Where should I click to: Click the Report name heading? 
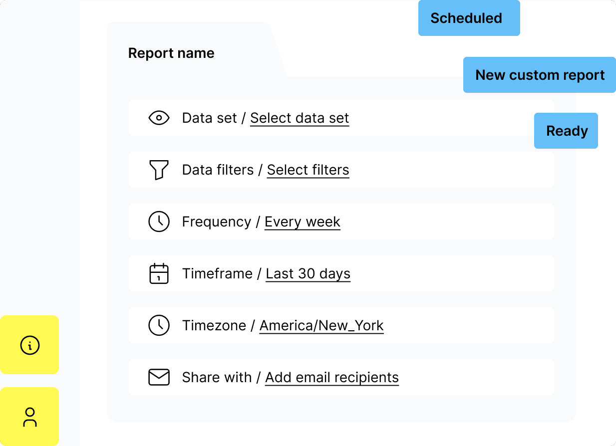(x=171, y=53)
